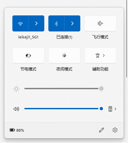Click the leikeji1_5G1 network label
This screenshot has width=128, height=143.
pyautogui.click(x=28, y=37)
